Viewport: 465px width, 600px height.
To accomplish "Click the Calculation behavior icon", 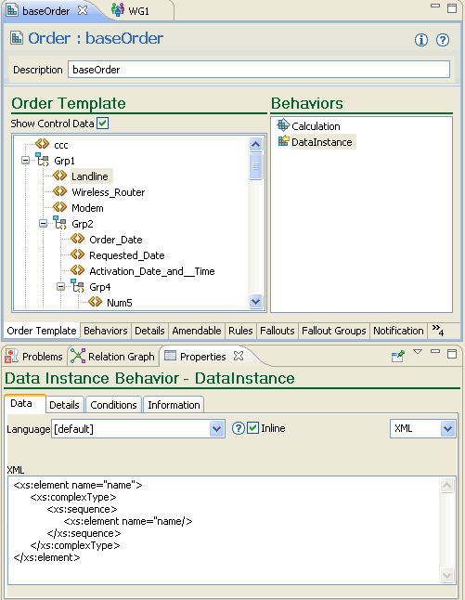I will pos(283,125).
